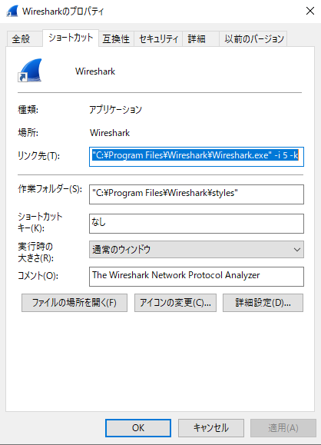Switch to the 全般 tab
Screen dimensions: 321x445
coord(21,39)
